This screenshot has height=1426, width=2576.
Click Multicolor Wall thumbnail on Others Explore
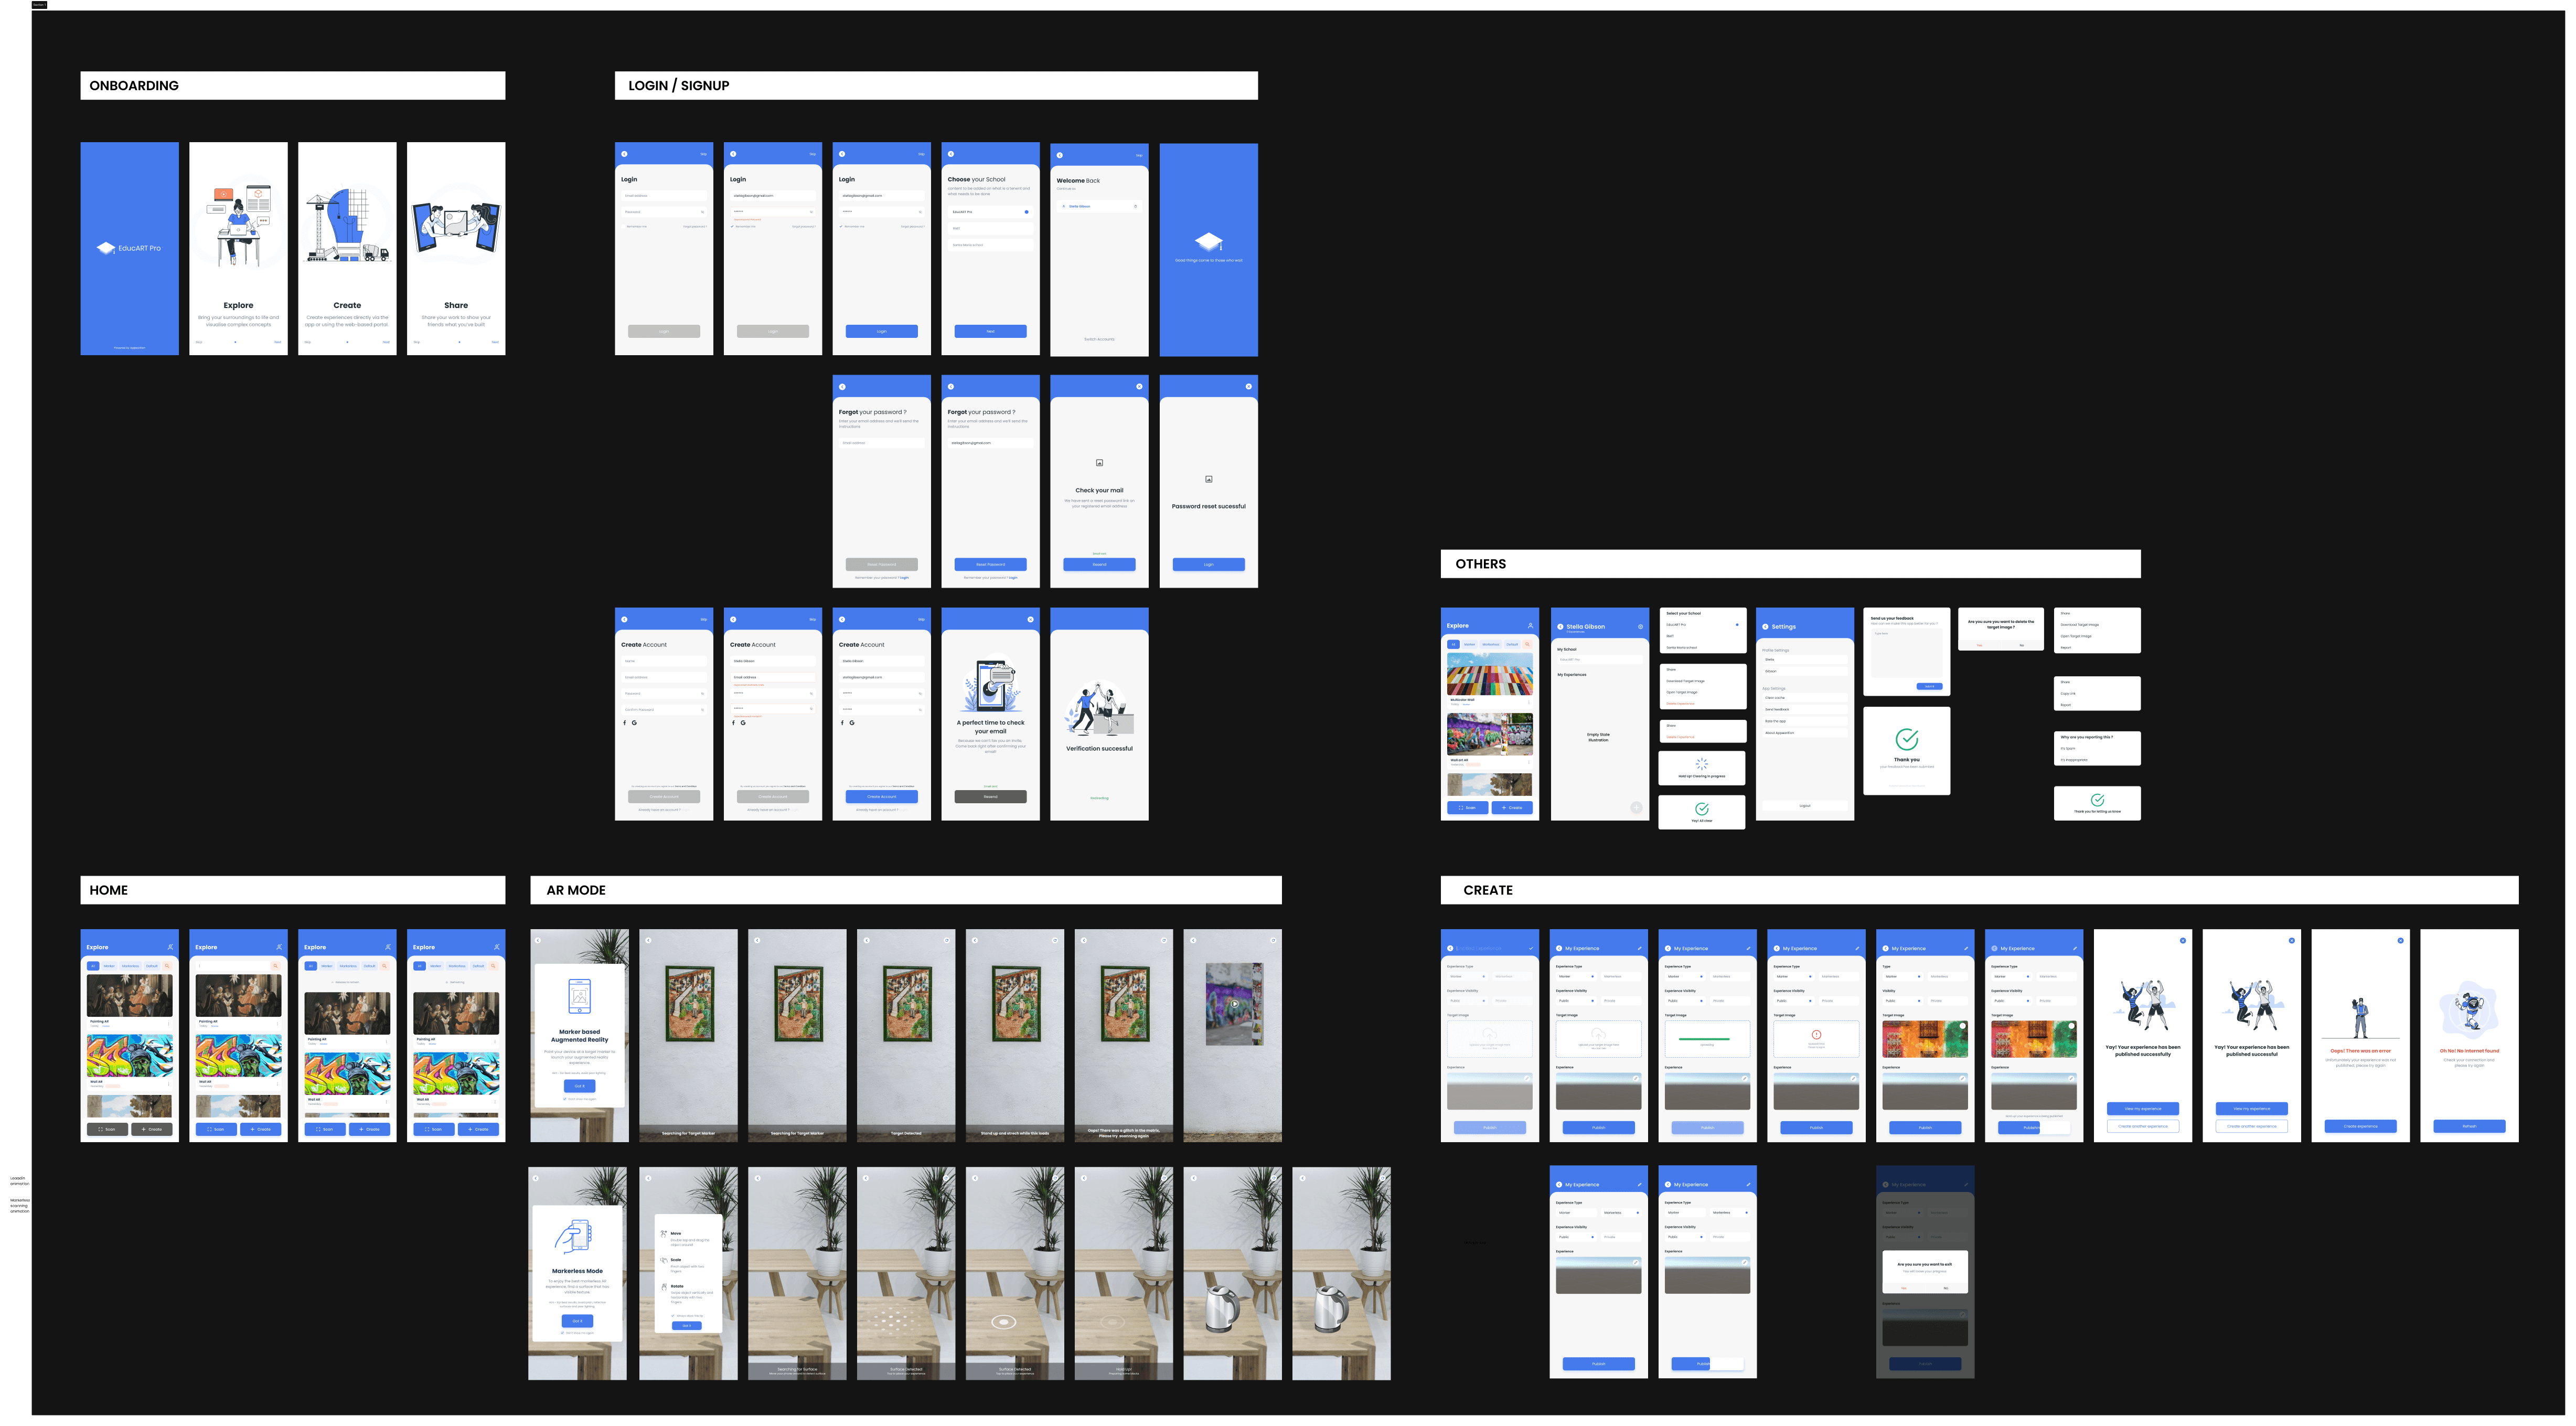coord(1489,674)
